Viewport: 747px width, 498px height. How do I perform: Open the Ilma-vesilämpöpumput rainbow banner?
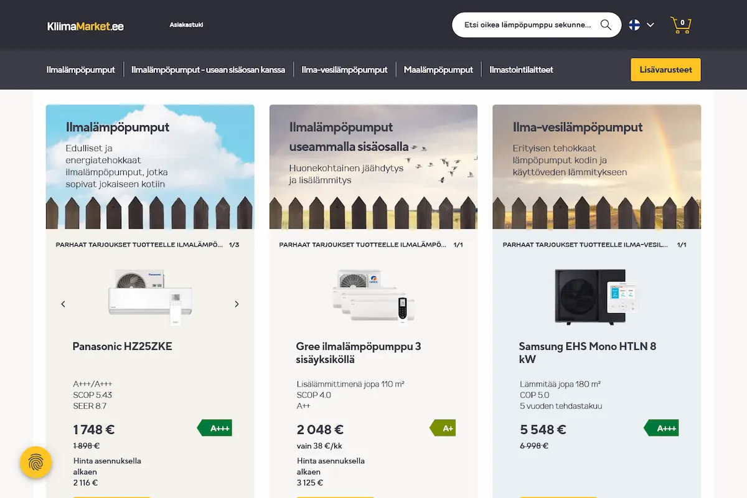596,166
